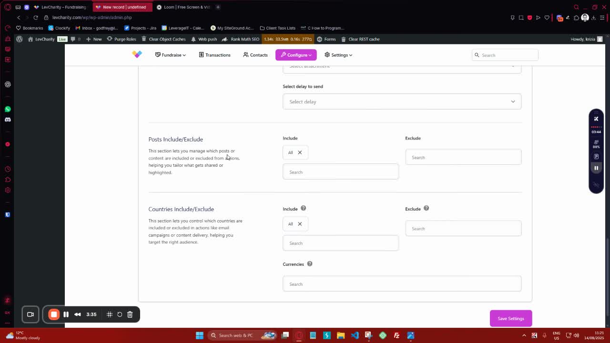Delete the recording using trash icon
The image size is (610, 343).
pos(130,314)
